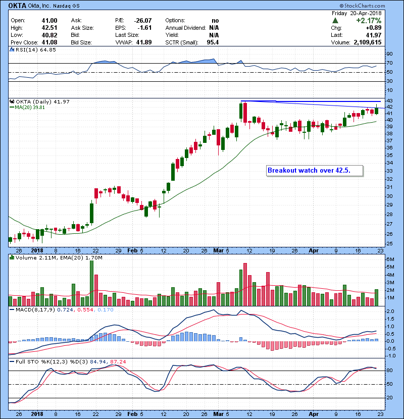Click the EPS value -1.61
This screenshot has width=404, height=419.
tap(144, 28)
